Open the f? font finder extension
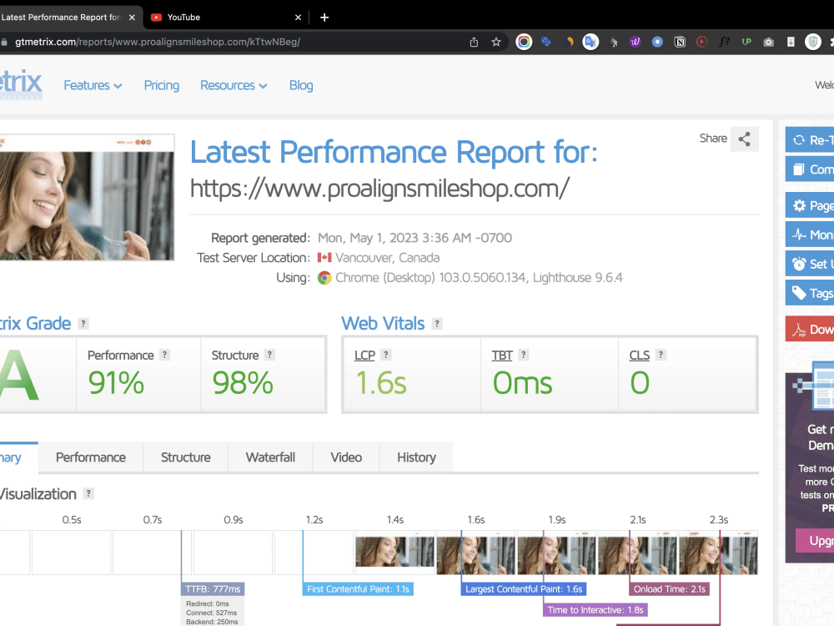 (x=724, y=42)
